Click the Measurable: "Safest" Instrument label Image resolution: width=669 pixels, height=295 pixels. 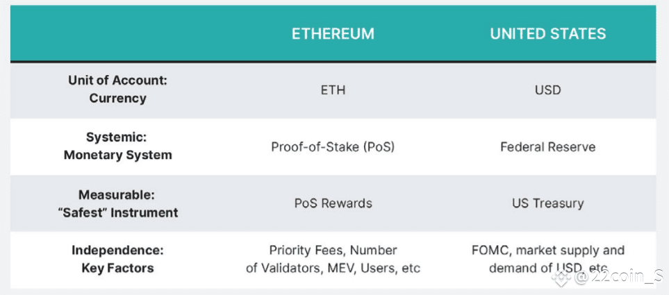click(118, 204)
